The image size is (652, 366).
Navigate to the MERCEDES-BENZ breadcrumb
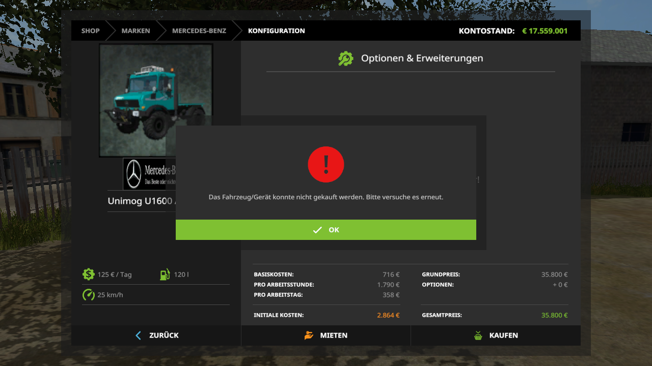(x=199, y=30)
